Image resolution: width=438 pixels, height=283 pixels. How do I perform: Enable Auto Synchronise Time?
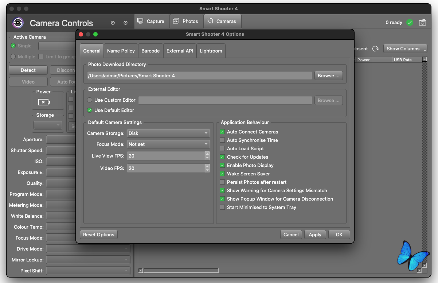click(222, 140)
